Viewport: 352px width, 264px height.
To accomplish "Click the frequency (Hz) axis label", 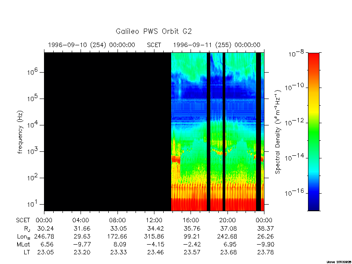I will pyautogui.click(x=20, y=132).
